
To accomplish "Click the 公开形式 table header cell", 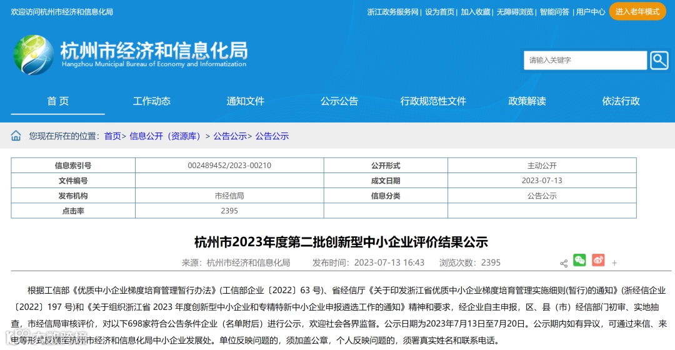I will pos(386,166).
